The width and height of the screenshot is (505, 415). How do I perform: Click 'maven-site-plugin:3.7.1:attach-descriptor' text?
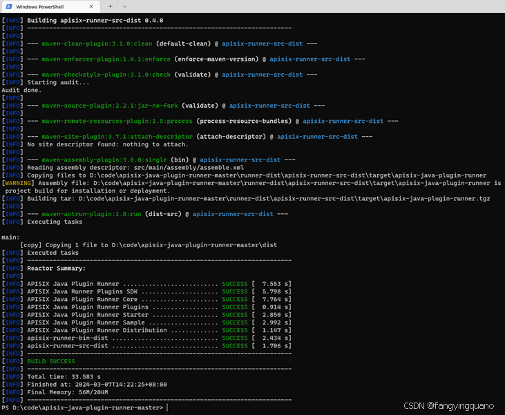point(117,136)
